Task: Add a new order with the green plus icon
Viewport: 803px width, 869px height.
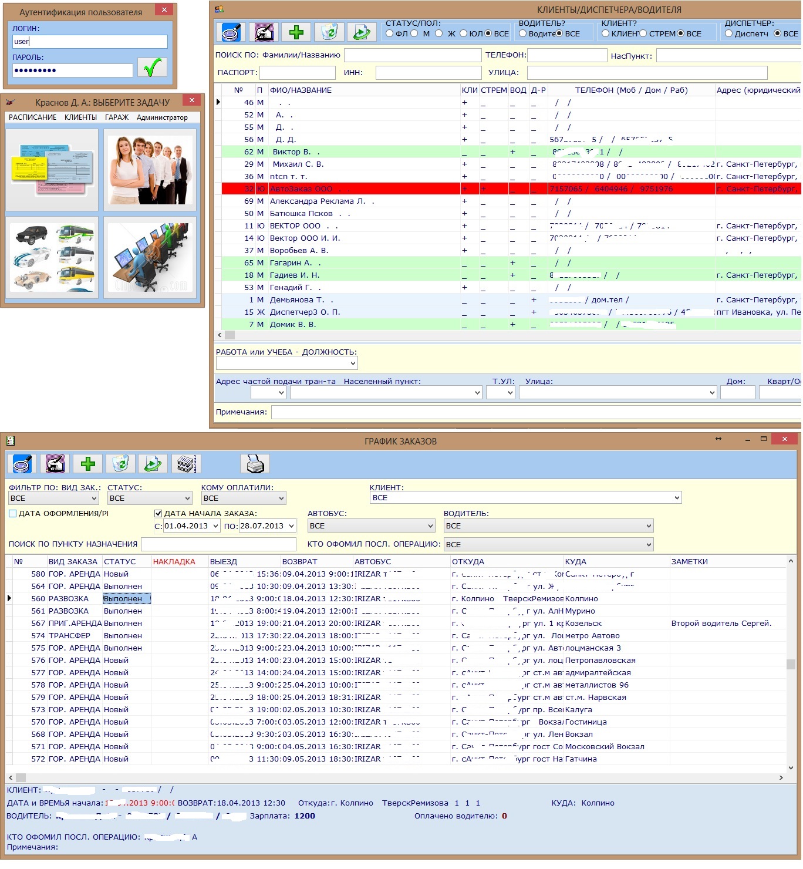Action: [88, 464]
